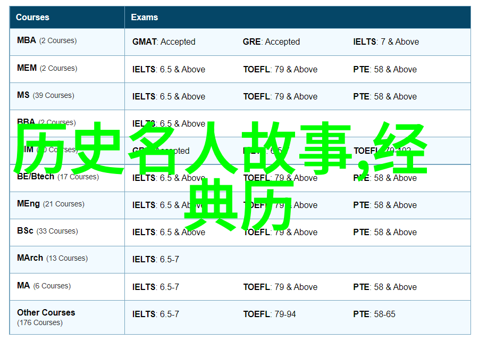Click "IELTS: 6.5 & Above" in MS row
The image size is (479, 340).
point(169,97)
